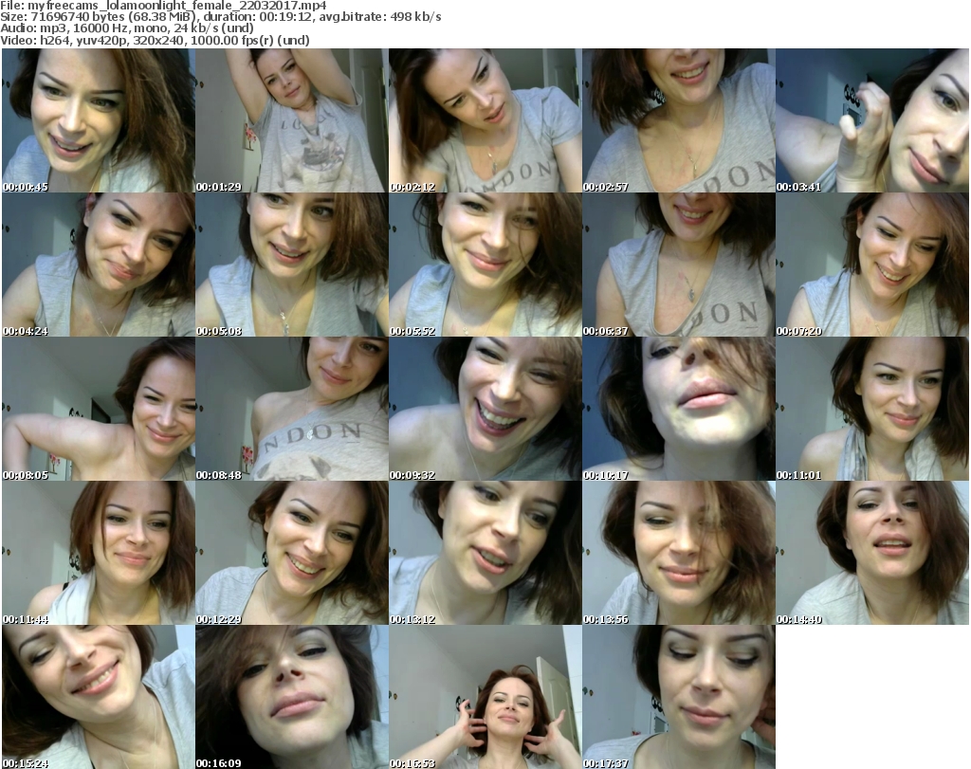Select the thumbnail timestamped 00:01:29
This screenshot has height=769, width=971.
292,120
